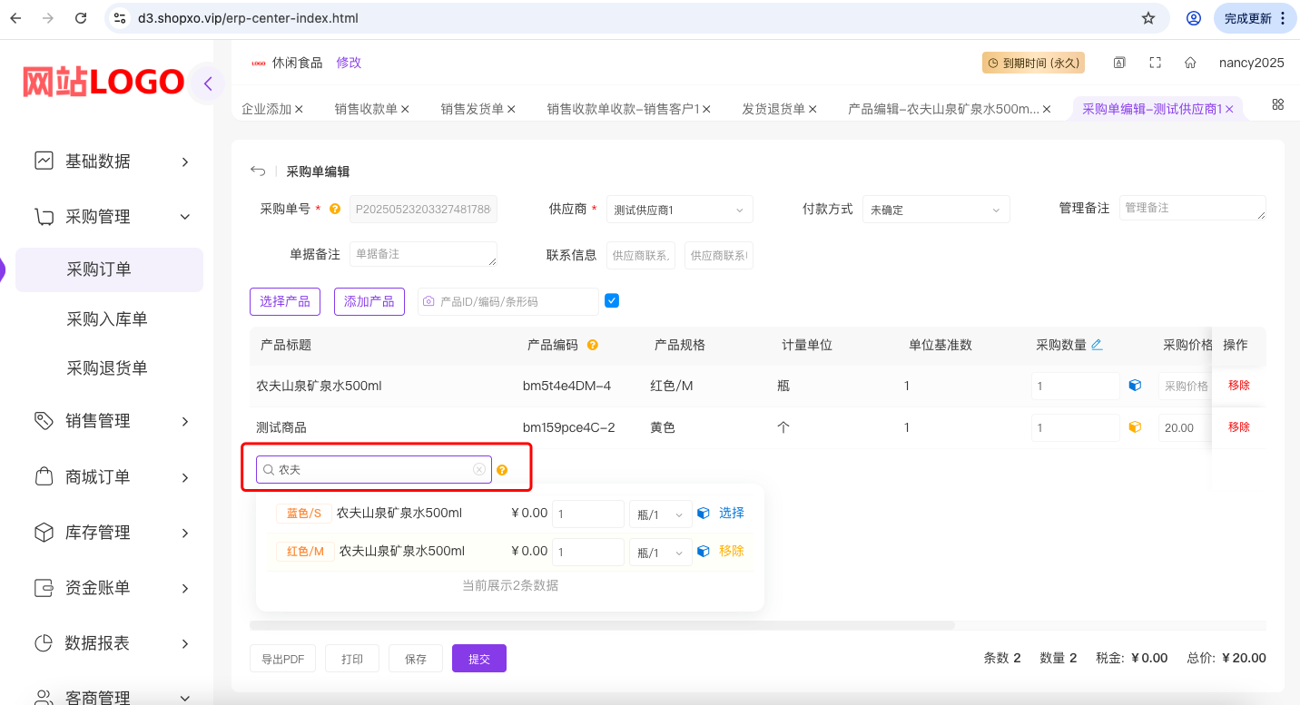
Task: Close the 销售发货单 tab
Action: (x=511, y=109)
